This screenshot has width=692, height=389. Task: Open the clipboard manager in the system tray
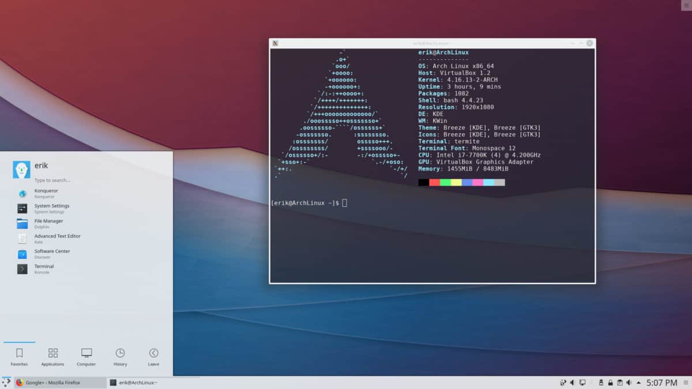click(619, 382)
